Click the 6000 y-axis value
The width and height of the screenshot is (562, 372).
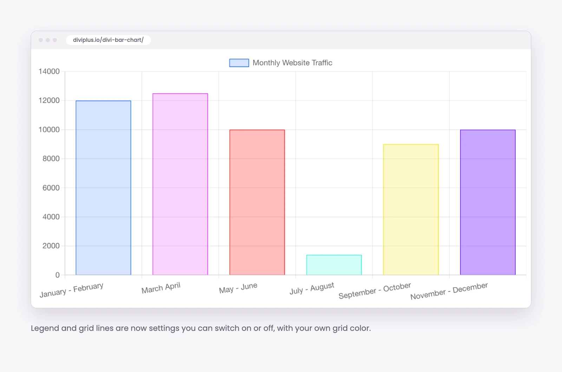[x=51, y=188]
